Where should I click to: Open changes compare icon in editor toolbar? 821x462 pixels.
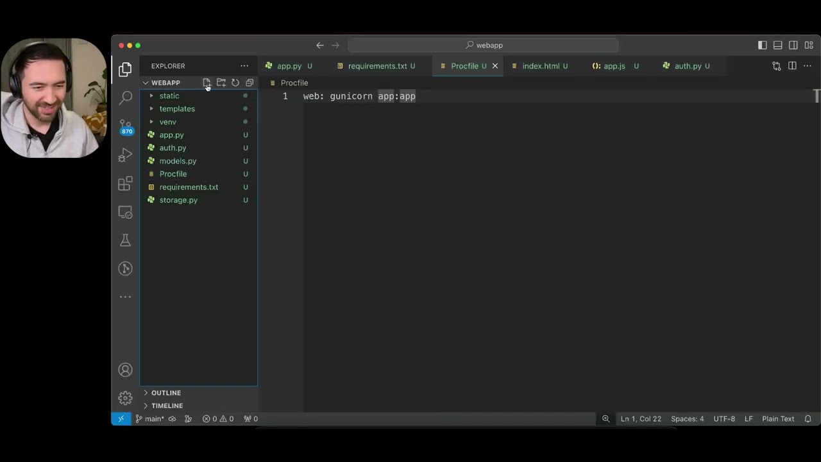777,66
